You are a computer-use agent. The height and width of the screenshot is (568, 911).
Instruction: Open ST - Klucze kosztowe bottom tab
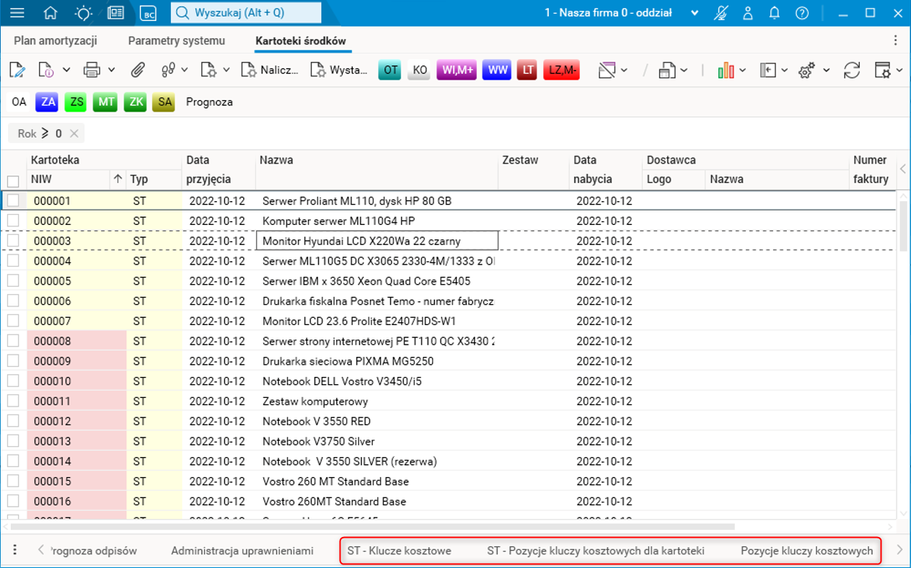pyautogui.click(x=400, y=551)
